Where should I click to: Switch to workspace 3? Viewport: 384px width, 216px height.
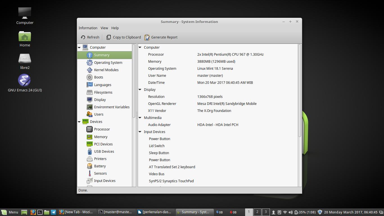tap(266, 212)
